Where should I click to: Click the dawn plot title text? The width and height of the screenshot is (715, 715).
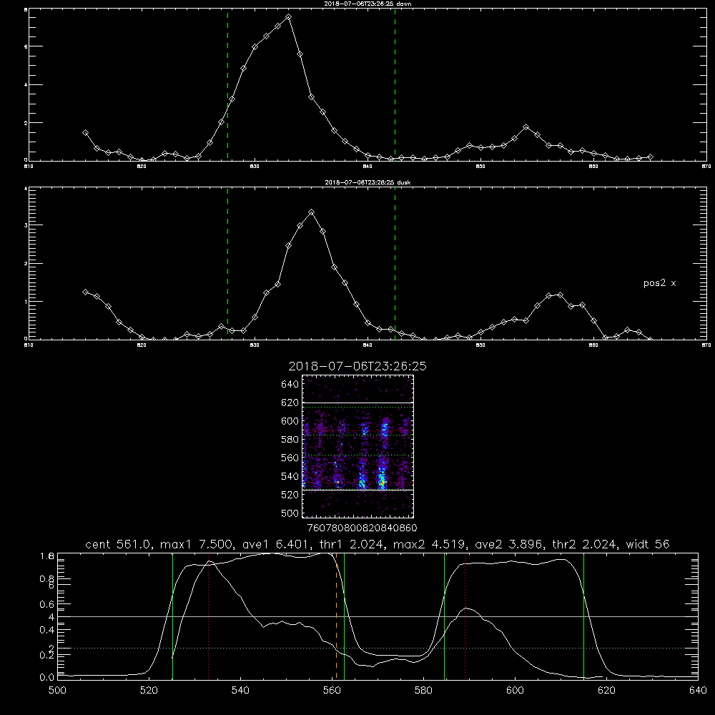(x=368, y=4)
